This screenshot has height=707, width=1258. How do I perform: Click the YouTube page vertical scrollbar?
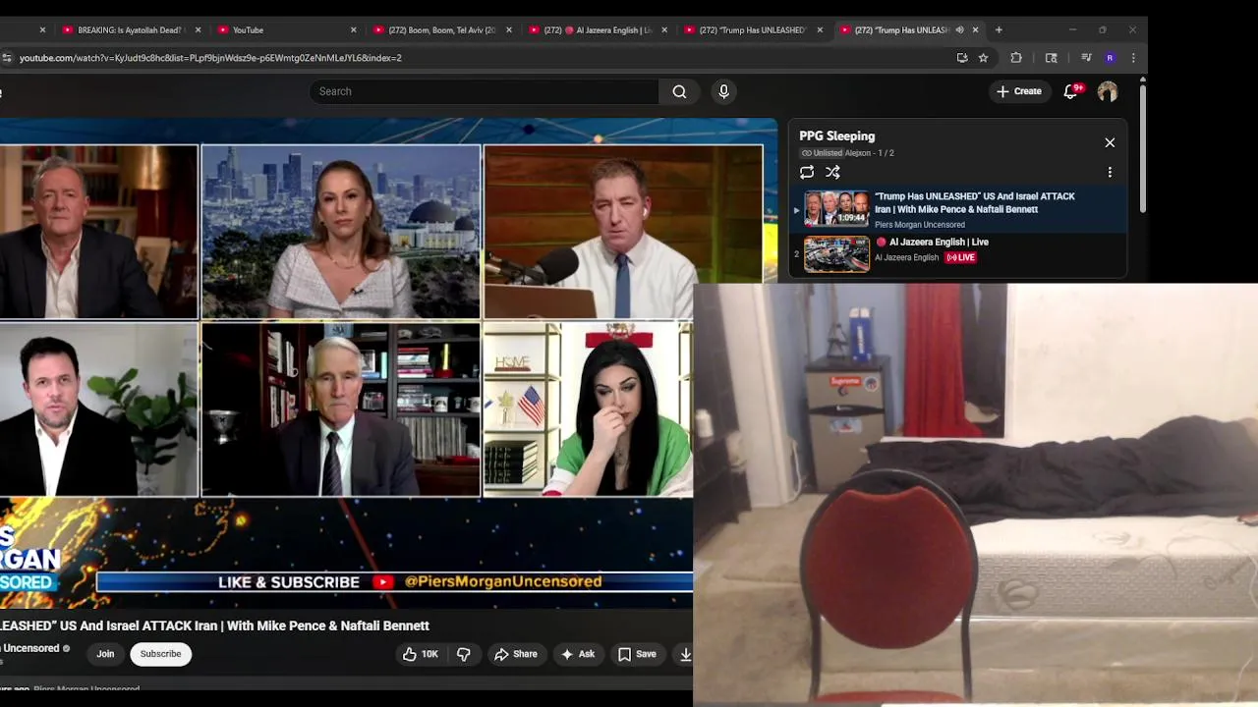pos(1142,147)
